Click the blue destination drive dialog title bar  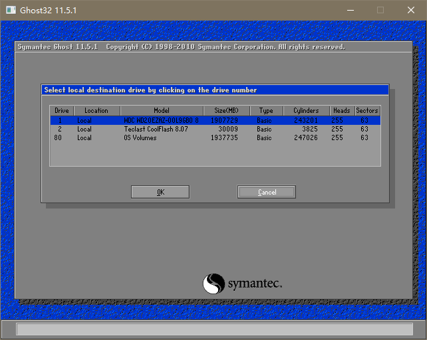(x=214, y=90)
